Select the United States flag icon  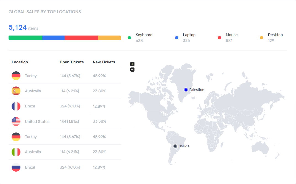pos(16,121)
